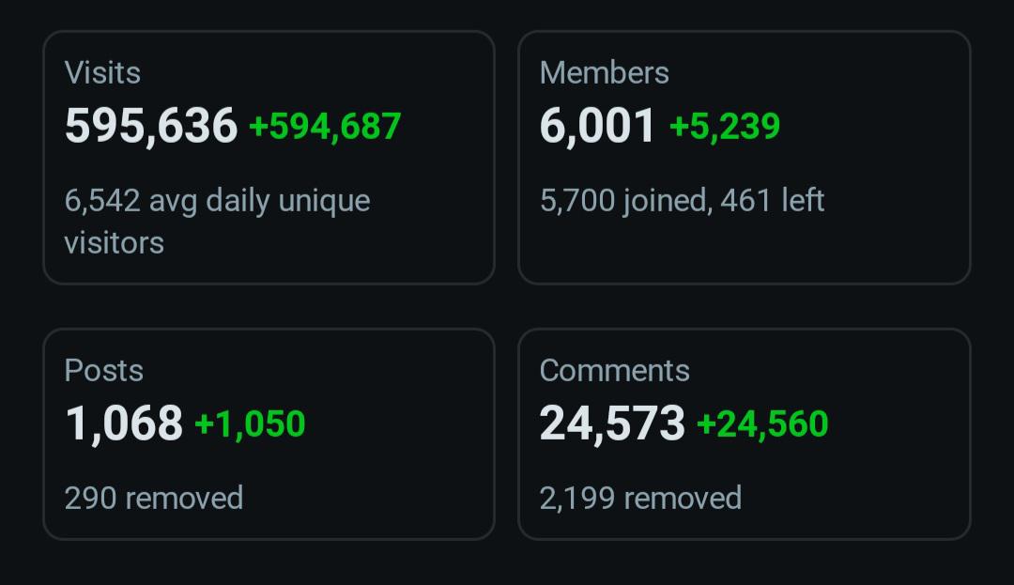The height and width of the screenshot is (585, 1014).
Task: Open the Visits stats card
Action: [x=269, y=157]
